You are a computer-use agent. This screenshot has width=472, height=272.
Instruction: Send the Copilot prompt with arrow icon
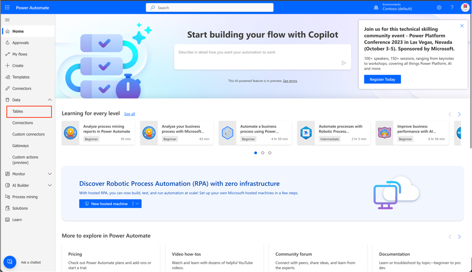344,63
